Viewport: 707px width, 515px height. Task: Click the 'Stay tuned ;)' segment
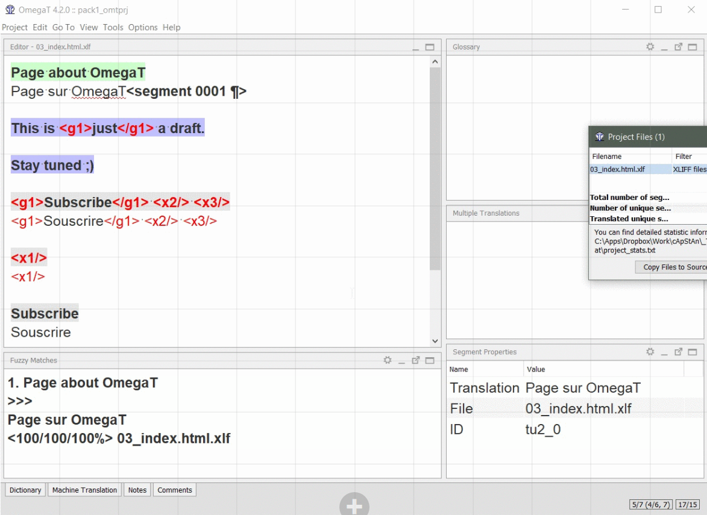[52, 166]
